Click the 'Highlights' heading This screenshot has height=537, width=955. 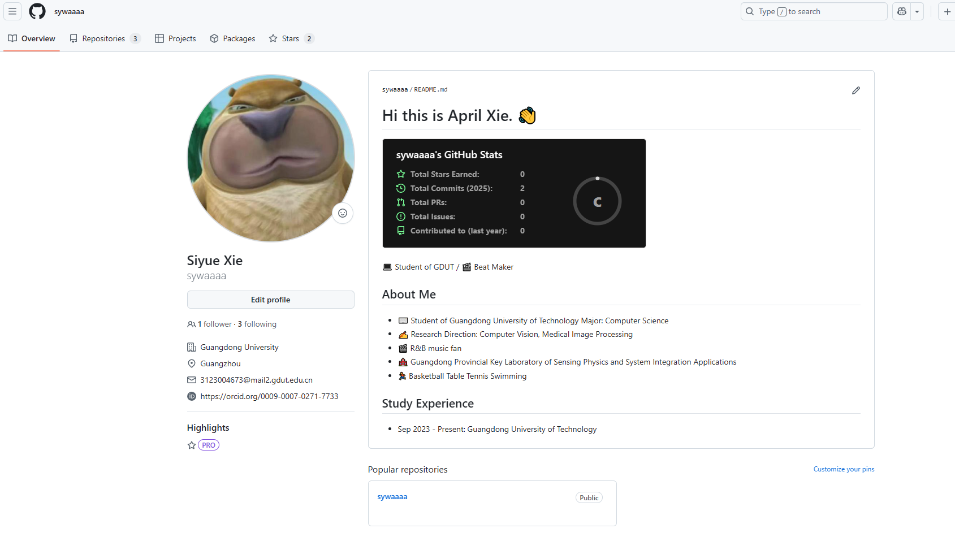click(208, 428)
